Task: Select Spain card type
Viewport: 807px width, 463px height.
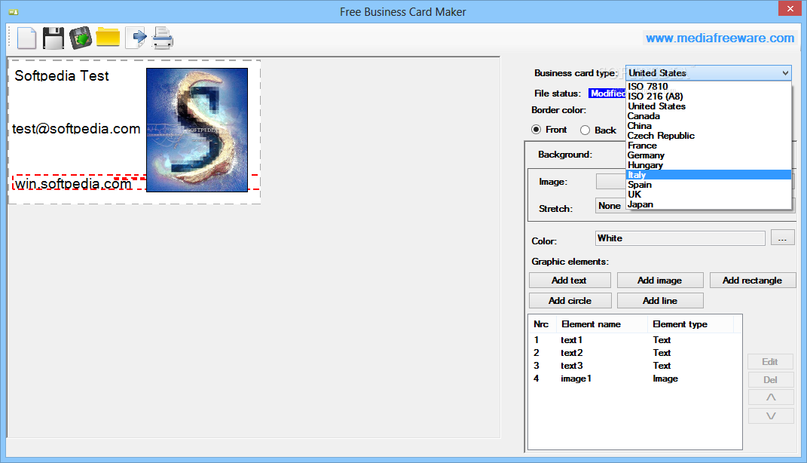Action: coord(709,185)
